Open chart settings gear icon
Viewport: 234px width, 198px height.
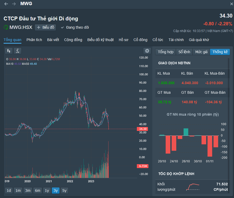(147, 51)
